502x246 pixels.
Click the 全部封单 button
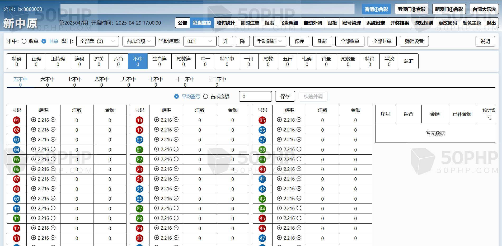[x=382, y=41]
